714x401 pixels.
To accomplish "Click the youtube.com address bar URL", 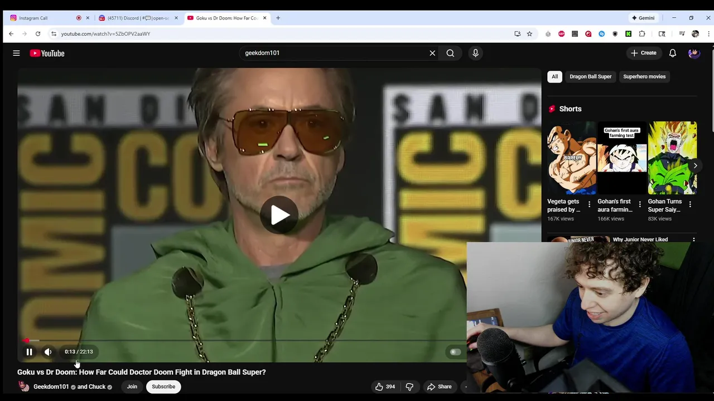I will (105, 34).
